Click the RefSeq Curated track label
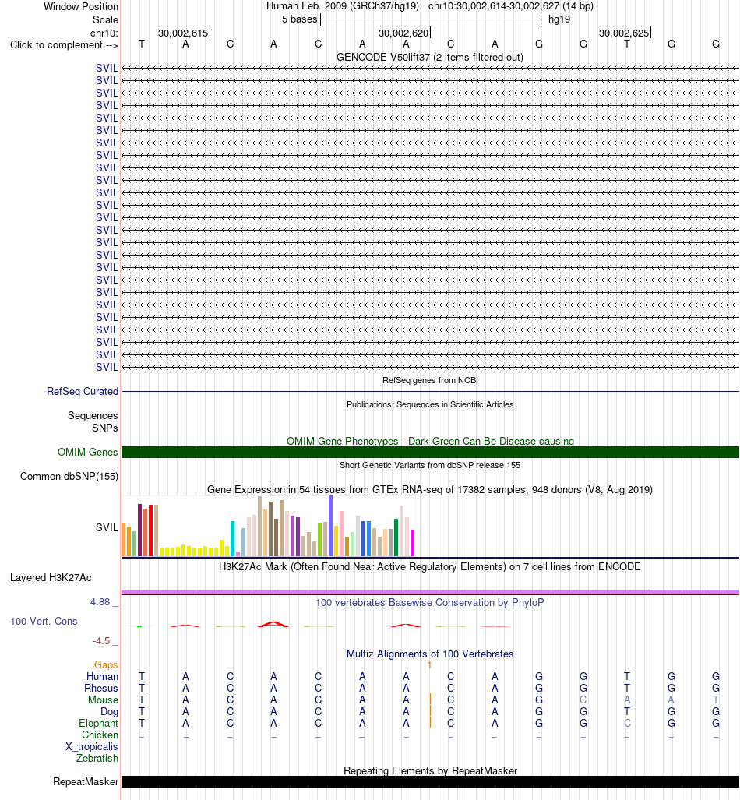740x800 pixels. coord(83,391)
